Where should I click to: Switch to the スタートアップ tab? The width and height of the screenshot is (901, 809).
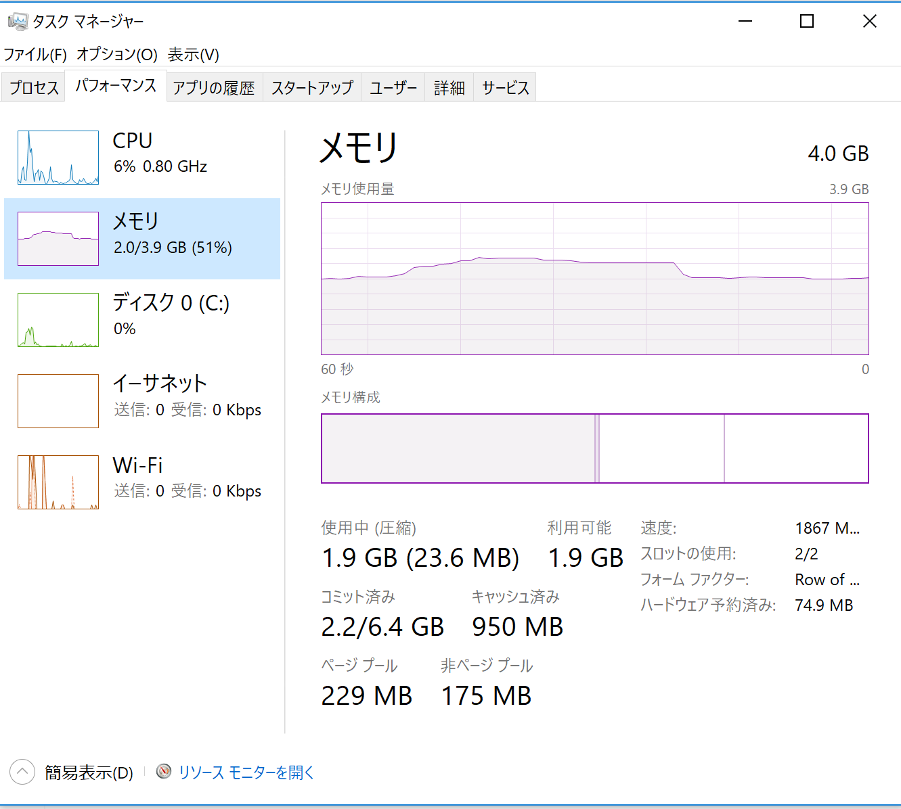(x=312, y=88)
